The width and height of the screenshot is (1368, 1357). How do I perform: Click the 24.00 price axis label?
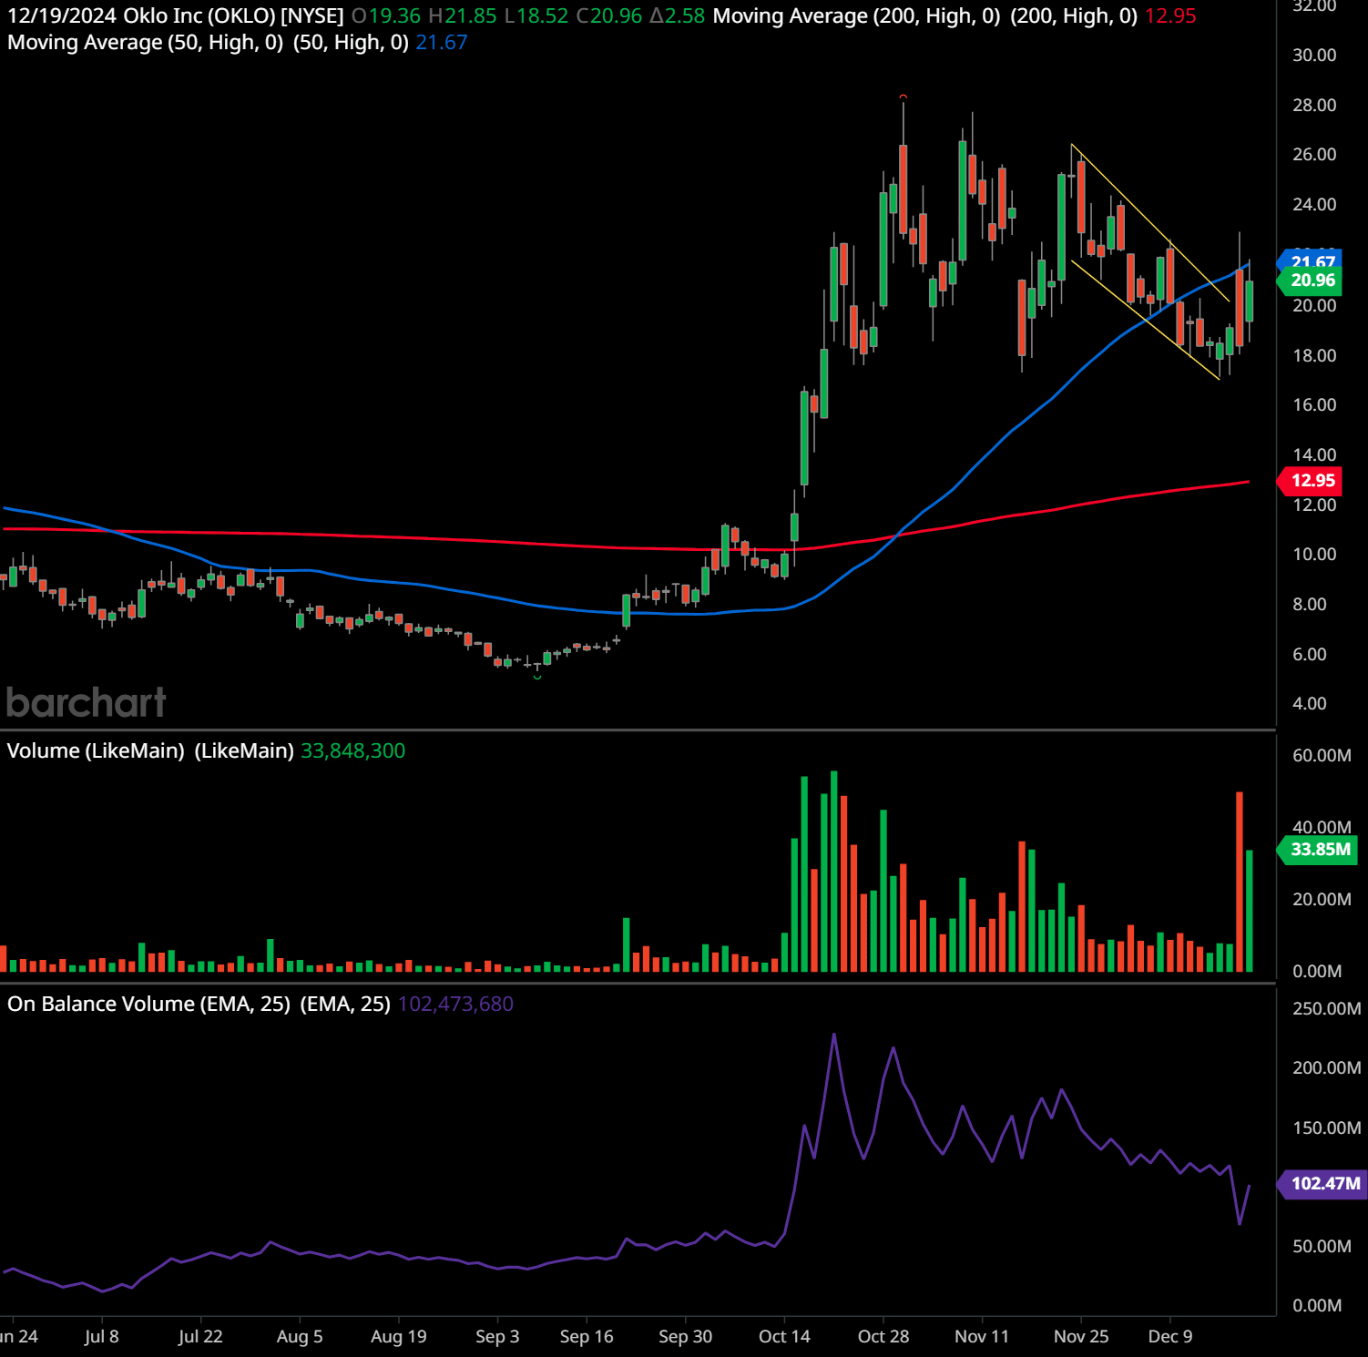point(1314,205)
